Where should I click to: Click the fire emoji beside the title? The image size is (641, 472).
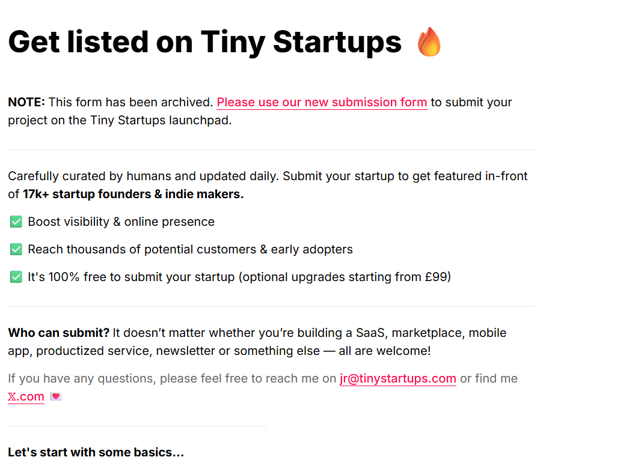point(429,41)
